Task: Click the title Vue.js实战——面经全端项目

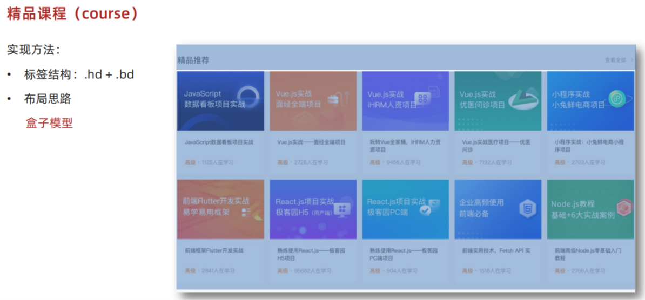Action: pyautogui.click(x=311, y=142)
